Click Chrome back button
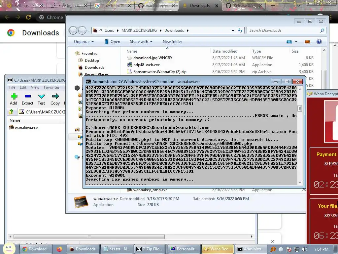338x254 pixels. pyautogui.click(x=7, y=17)
